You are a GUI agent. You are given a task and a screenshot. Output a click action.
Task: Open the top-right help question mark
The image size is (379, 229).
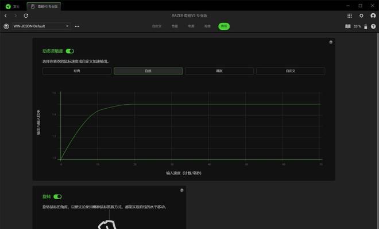[373, 26]
